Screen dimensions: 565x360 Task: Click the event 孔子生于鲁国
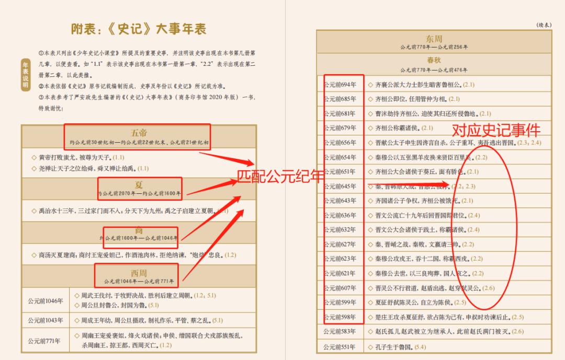pyautogui.click(x=397, y=347)
